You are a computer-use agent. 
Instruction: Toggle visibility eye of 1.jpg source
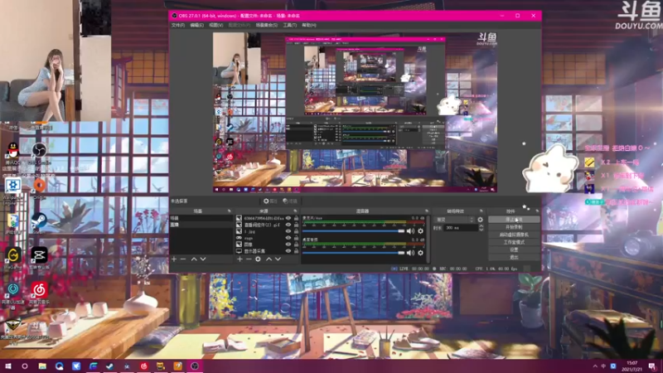[288, 231]
